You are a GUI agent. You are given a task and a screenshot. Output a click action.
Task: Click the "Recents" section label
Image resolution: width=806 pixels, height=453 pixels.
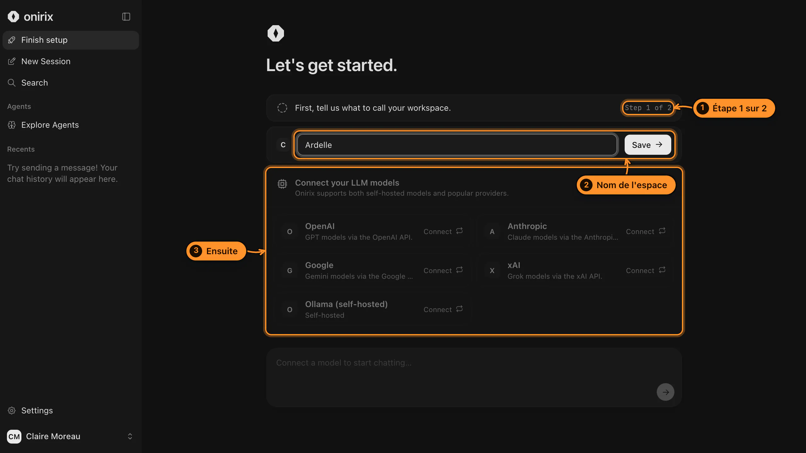point(21,149)
